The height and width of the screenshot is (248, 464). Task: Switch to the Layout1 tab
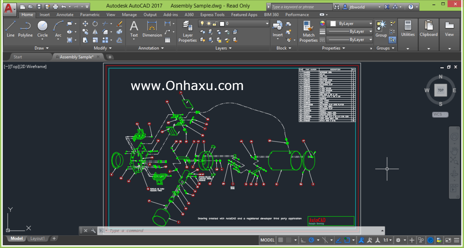(x=37, y=238)
